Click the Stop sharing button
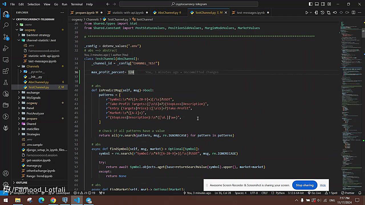This screenshot has width=365, height=205. click(305, 185)
